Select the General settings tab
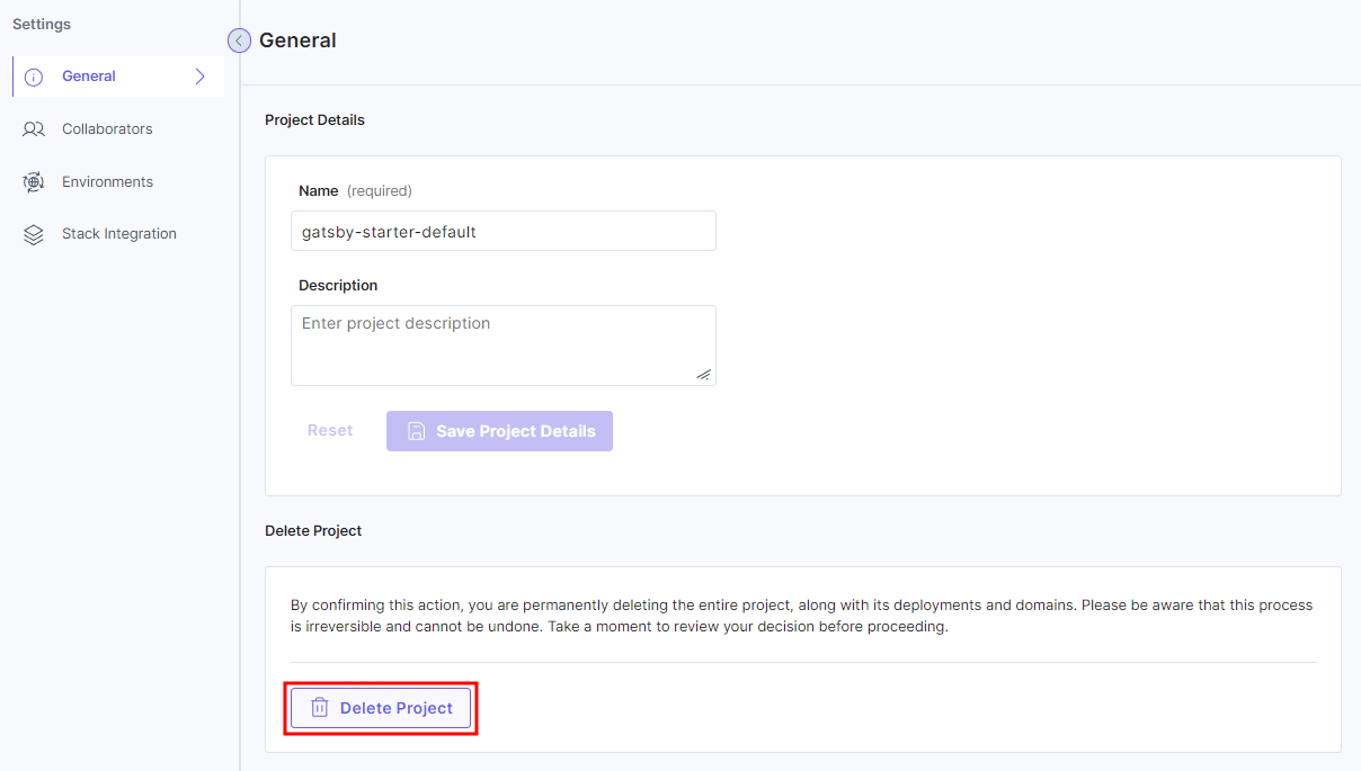This screenshot has width=1361, height=771. [x=118, y=76]
